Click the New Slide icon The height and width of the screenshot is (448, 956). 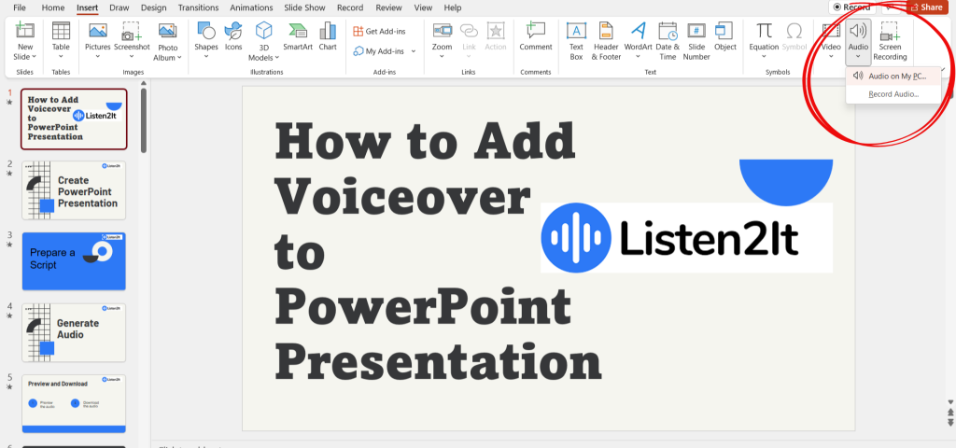pyautogui.click(x=25, y=31)
